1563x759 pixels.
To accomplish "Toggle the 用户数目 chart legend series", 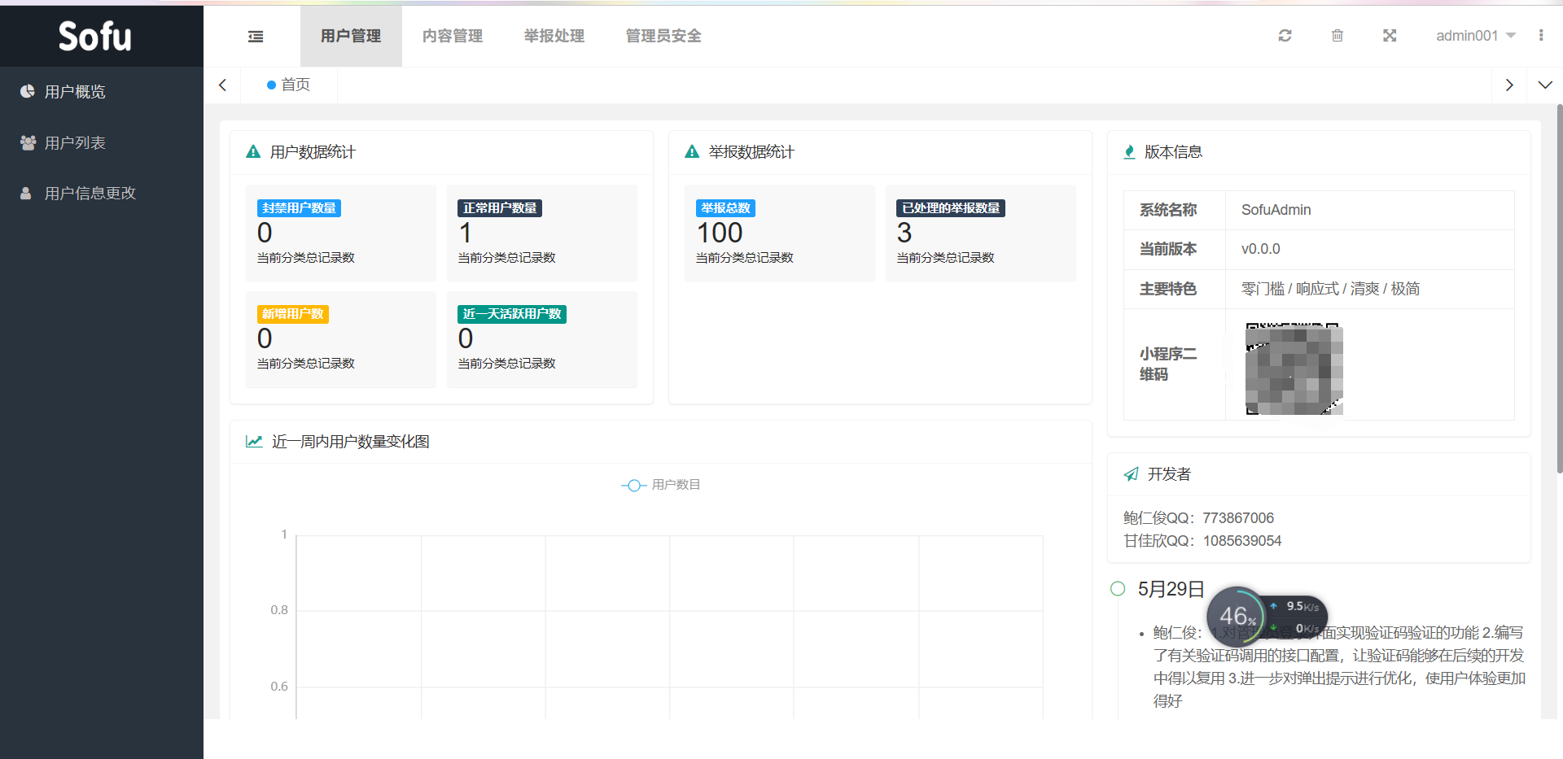I will click(660, 485).
